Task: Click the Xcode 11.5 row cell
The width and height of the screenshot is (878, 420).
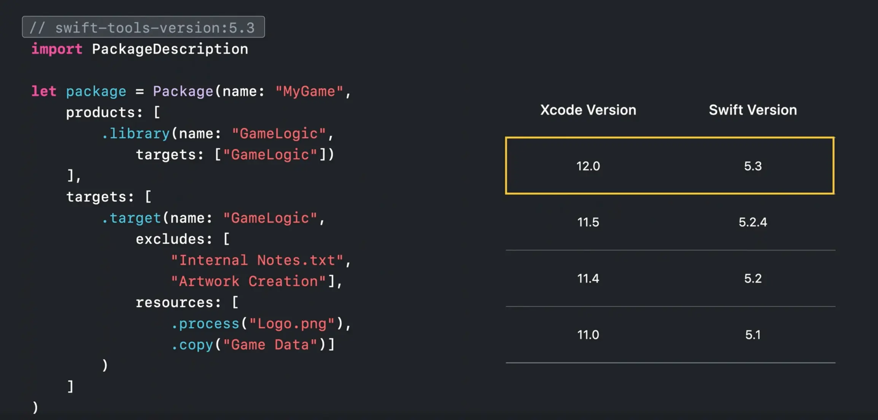Action: pyautogui.click(x=588, y=222)
